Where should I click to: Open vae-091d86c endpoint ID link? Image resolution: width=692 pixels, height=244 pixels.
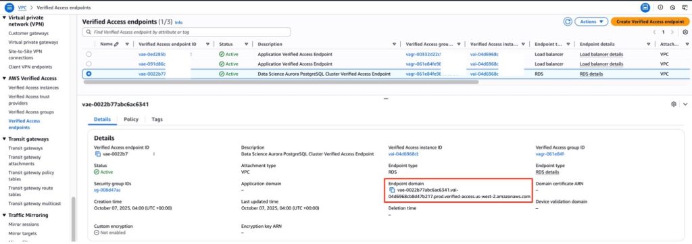point(152,64)
